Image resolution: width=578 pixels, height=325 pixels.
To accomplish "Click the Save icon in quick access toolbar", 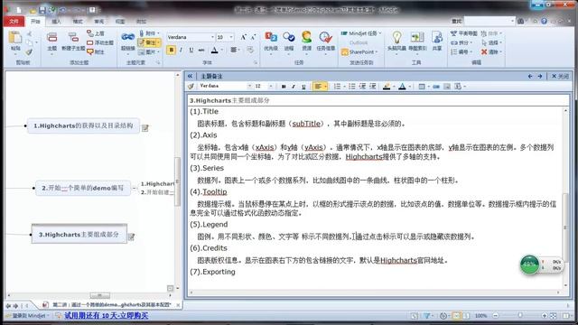I will click(42, 10).
